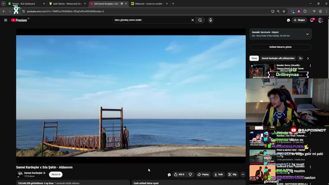Open the YouTube guide hamburger menu

5,20
